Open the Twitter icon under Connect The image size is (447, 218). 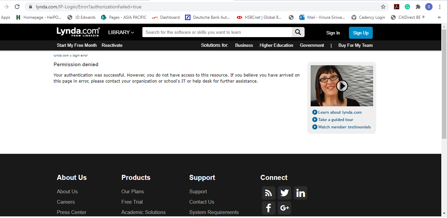284,193
